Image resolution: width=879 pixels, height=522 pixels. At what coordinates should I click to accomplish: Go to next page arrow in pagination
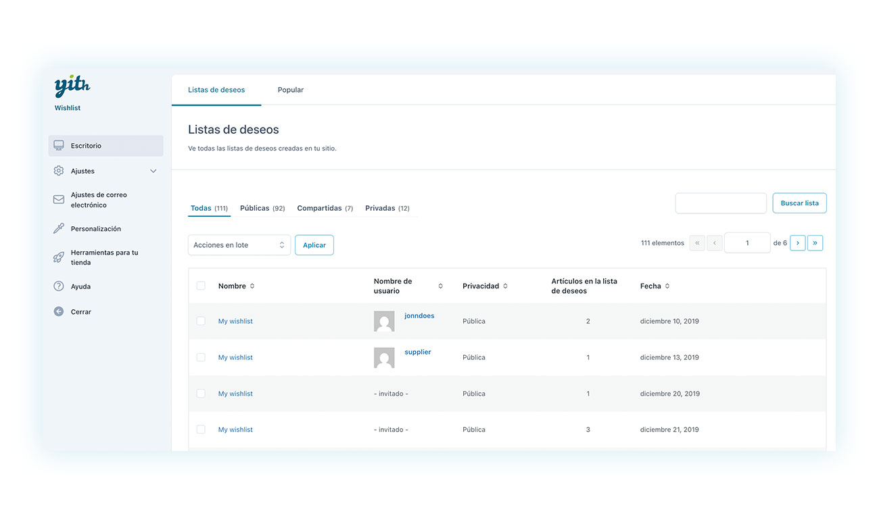click(x=798, y=243)
